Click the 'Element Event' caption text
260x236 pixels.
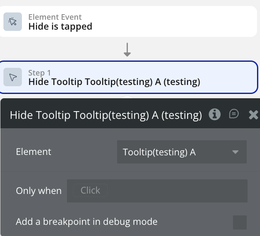pos(55,17)
